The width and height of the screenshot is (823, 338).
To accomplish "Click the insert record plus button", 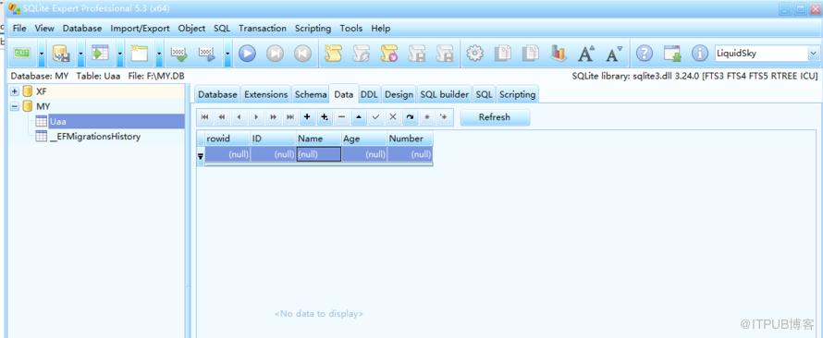I will pyautogui.click(x=307, y=117).
